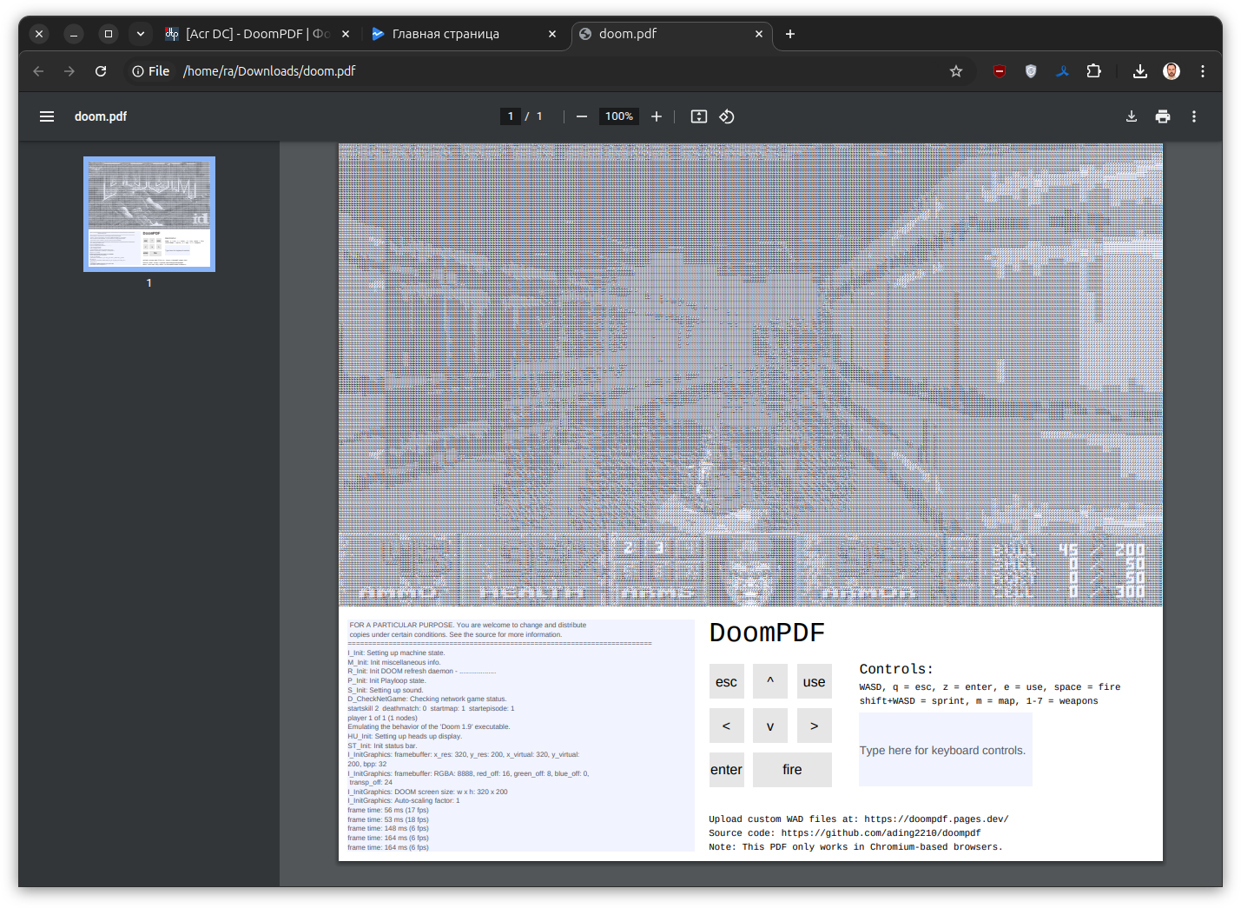Screen dimensions: 1241x908
Task: Open a new browser tab
Action: coord(790,34)
